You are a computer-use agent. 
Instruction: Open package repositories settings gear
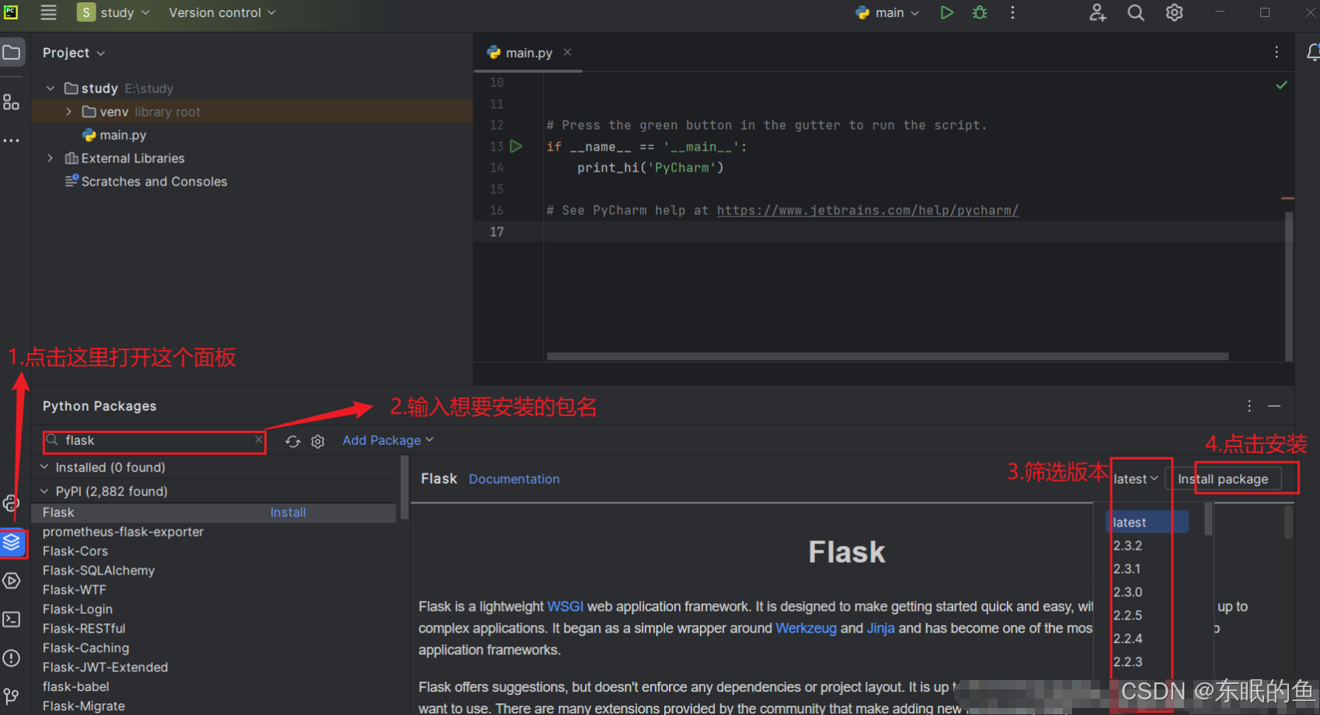tap(318, 441)
